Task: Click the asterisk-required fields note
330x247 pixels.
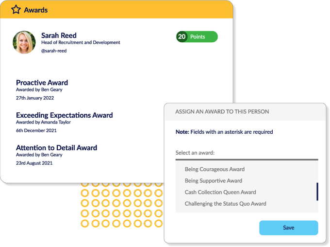Action: click(224, 132)
